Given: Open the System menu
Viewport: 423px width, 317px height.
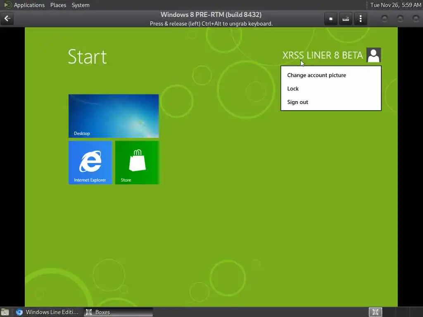Looking at the screenshot, I should [81, 5].
